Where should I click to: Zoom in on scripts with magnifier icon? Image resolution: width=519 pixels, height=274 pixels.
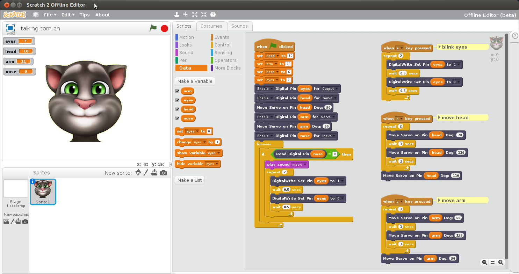point(501,262)
